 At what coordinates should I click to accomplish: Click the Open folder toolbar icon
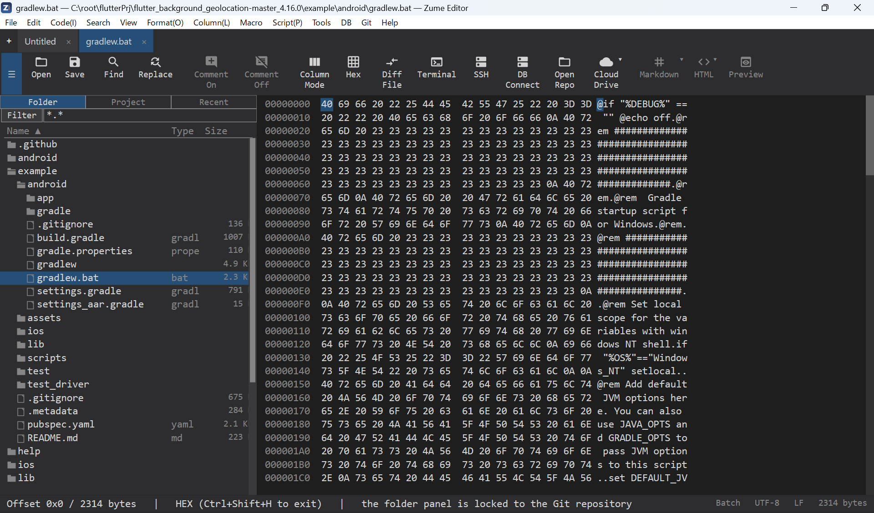click(x=41, y=68)
